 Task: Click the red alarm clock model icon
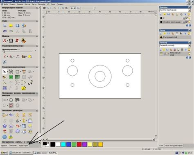point(5,40)
